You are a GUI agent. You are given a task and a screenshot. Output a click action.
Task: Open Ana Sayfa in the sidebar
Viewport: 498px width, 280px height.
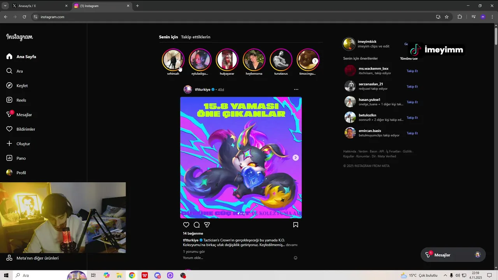click(21, 57)
